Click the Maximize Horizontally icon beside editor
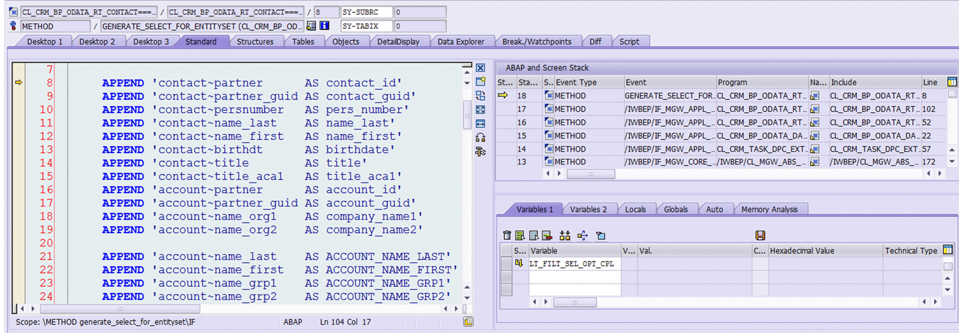The width and height of the screenshot is (959, 333). tap(481, 124)
